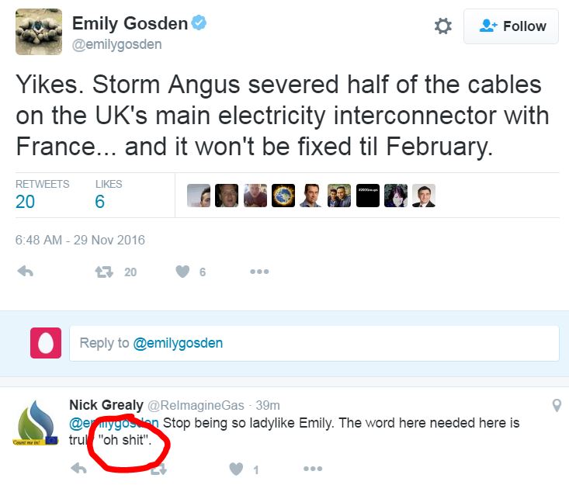Retweet Nick Grealy's reply
569x485 pixels.
click(158, 469)
